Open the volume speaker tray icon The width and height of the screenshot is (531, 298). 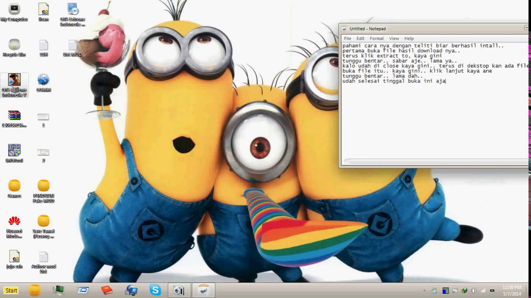474,291
